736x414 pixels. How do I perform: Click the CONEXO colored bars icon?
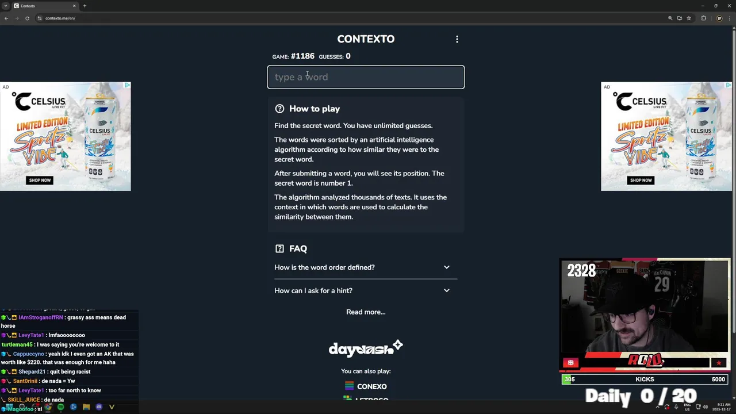[x=349, y=386]
